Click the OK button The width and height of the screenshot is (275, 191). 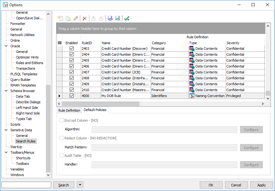211,185
